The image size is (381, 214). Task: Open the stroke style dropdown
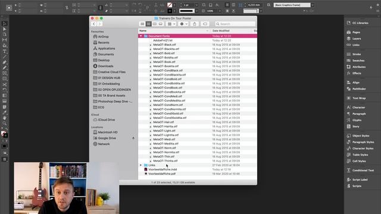(x=196, y=11)
